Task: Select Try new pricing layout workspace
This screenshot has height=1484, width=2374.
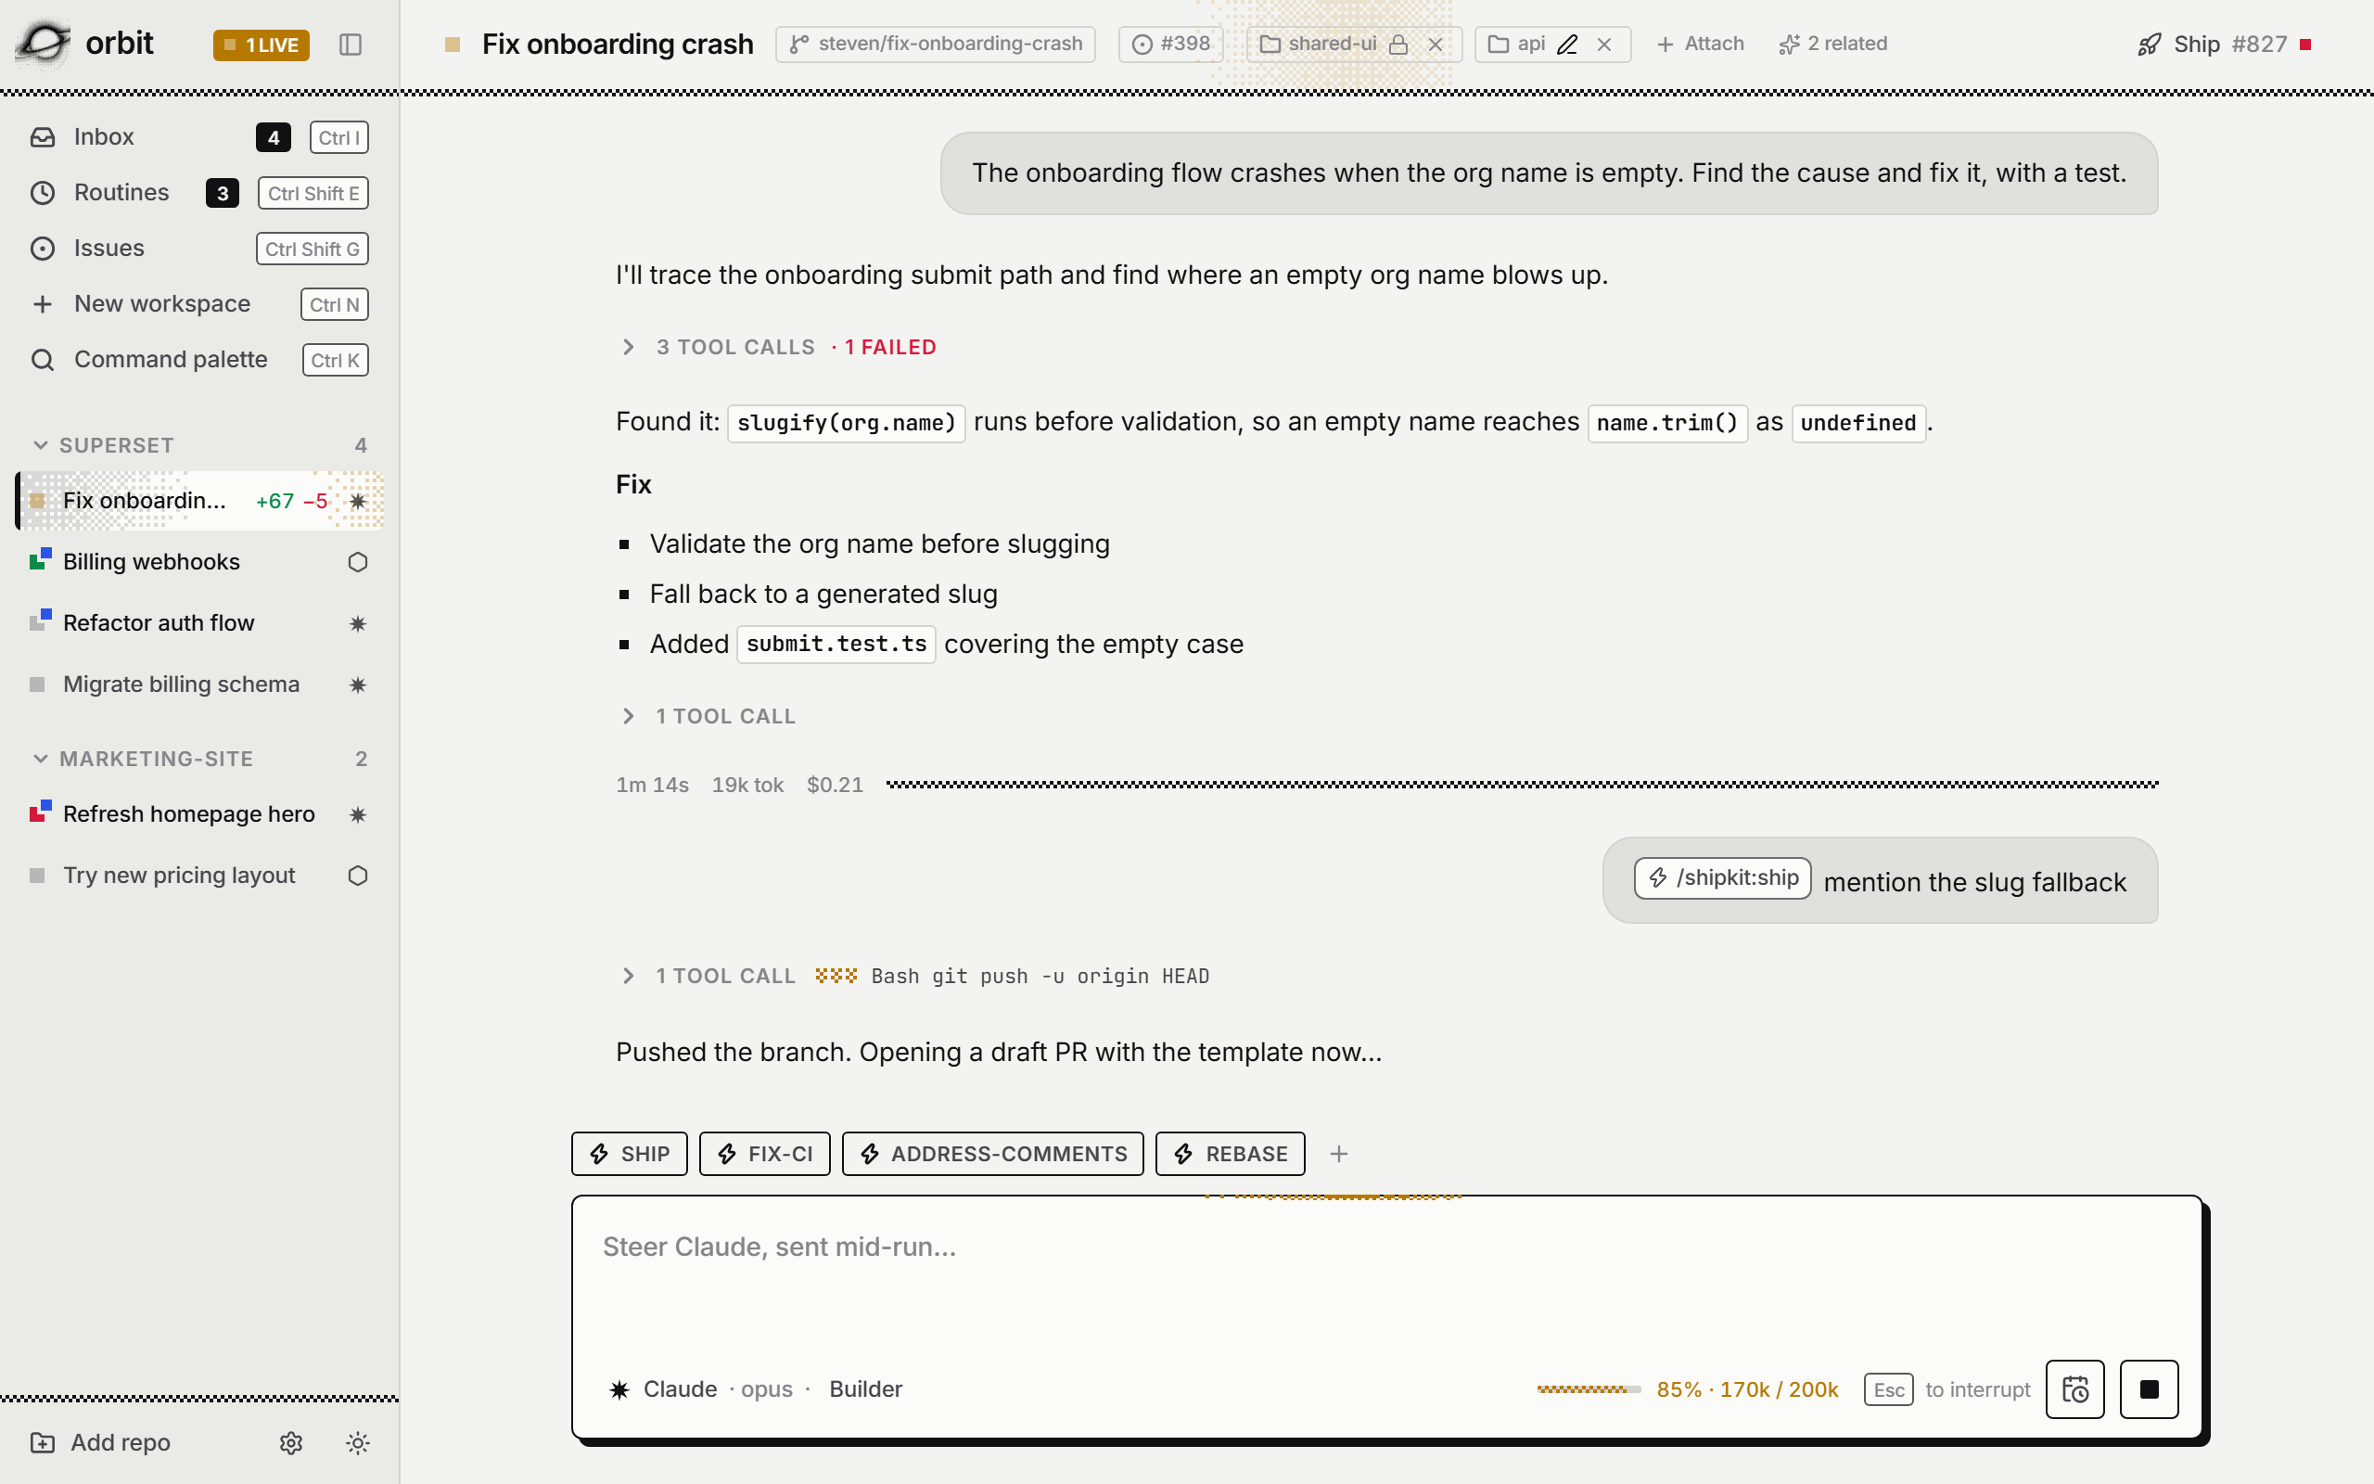Action: (199, 876)
